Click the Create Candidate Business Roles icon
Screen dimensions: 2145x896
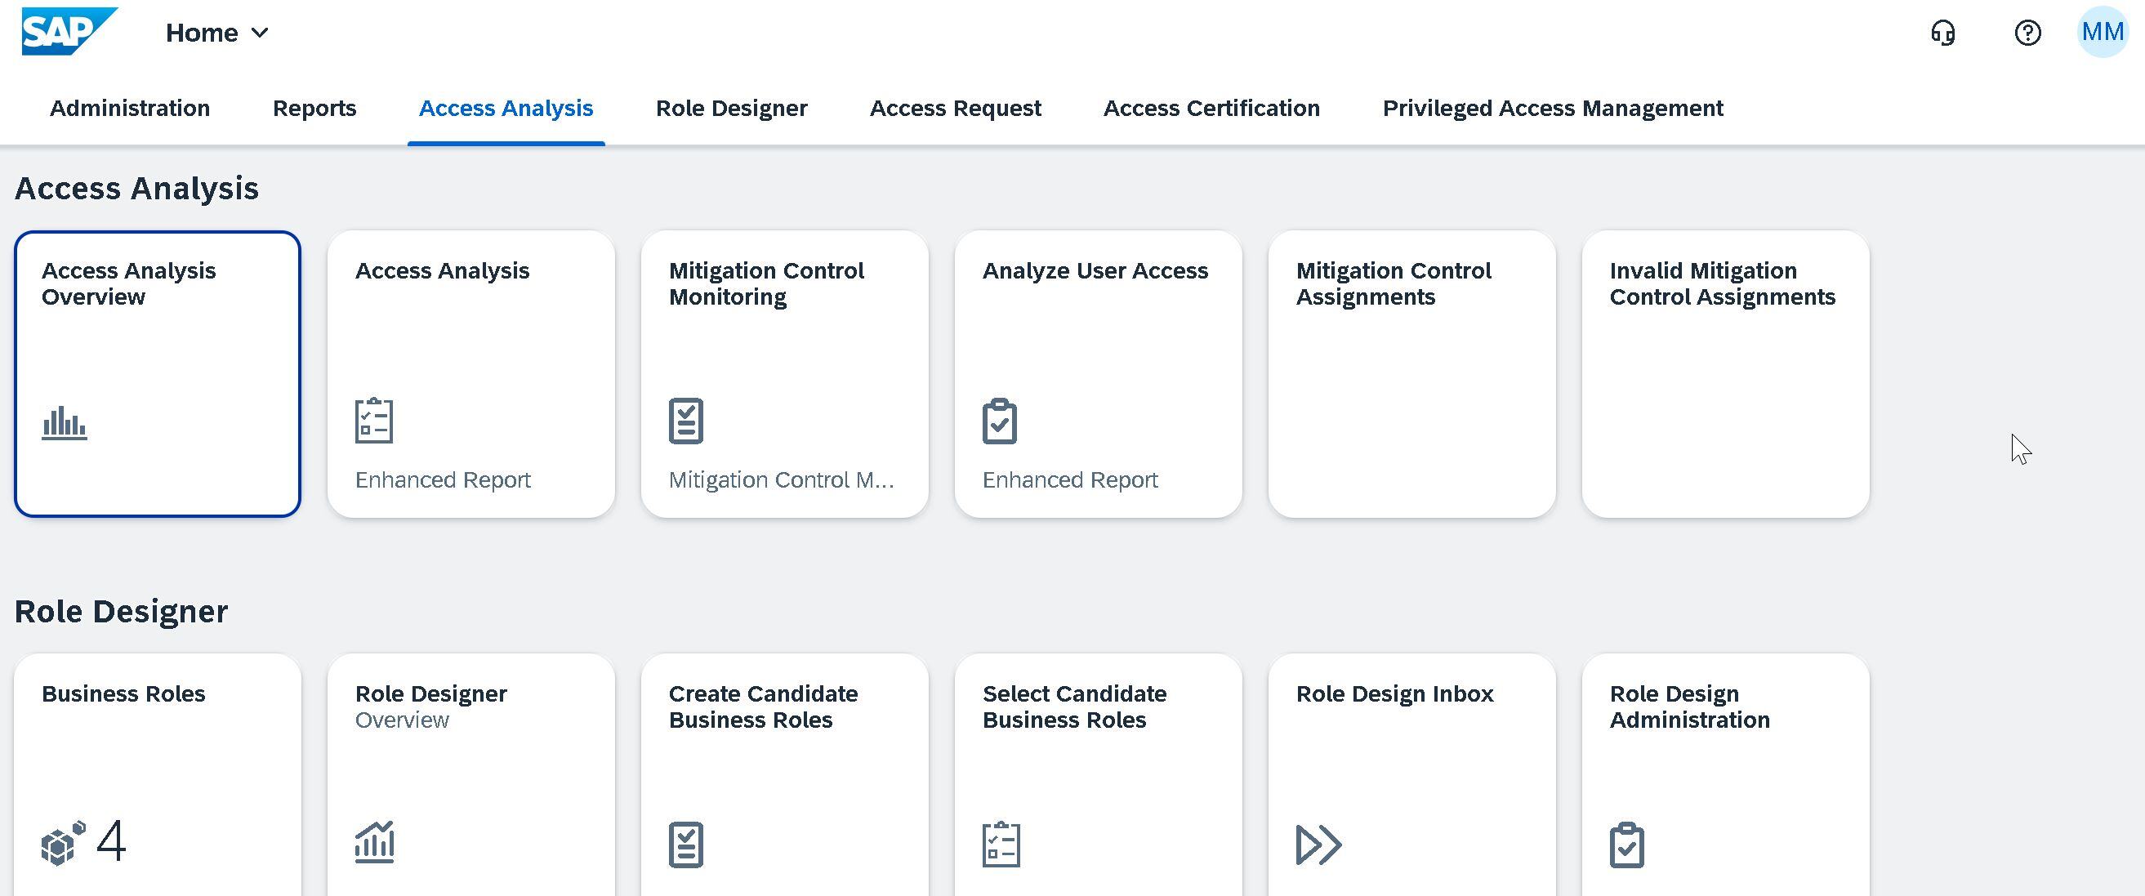(x=686, y=845)
